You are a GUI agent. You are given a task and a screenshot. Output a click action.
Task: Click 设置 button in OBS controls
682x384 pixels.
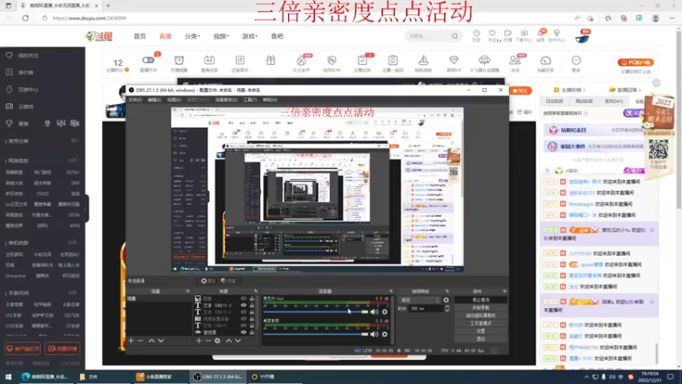click(x=481, y=331)
